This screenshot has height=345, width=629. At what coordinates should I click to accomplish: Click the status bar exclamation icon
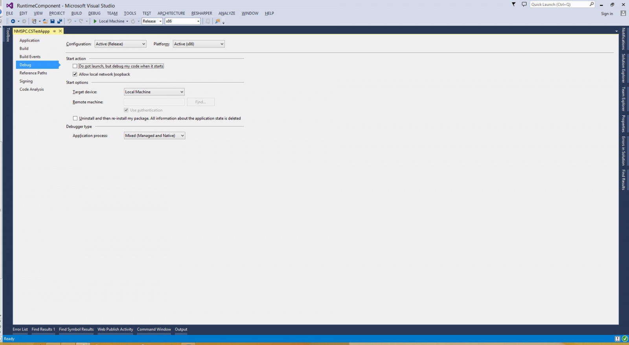click(618, 339)
